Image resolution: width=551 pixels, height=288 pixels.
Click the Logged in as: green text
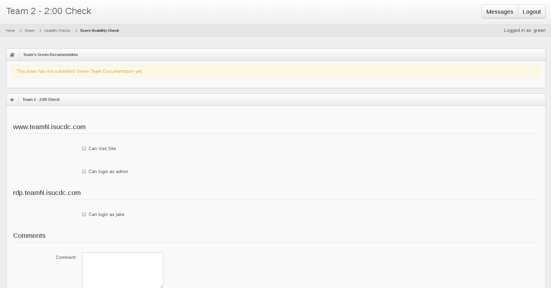pyautogui.click(x=525, y=30)
